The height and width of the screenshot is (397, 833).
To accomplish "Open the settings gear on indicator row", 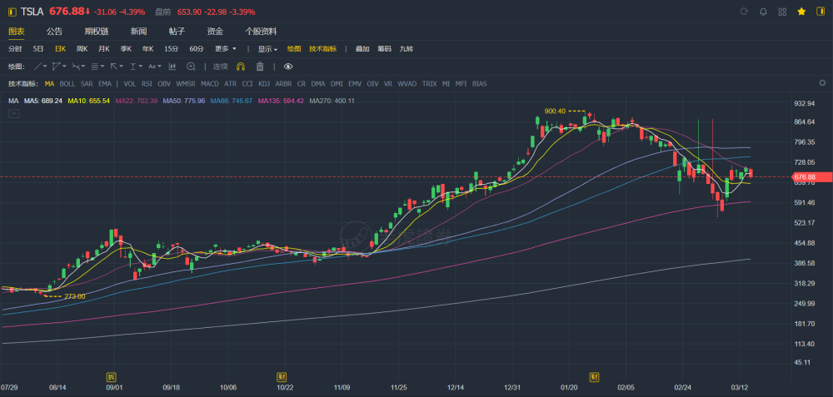I will pyautogui.click(x=822, y=83).
